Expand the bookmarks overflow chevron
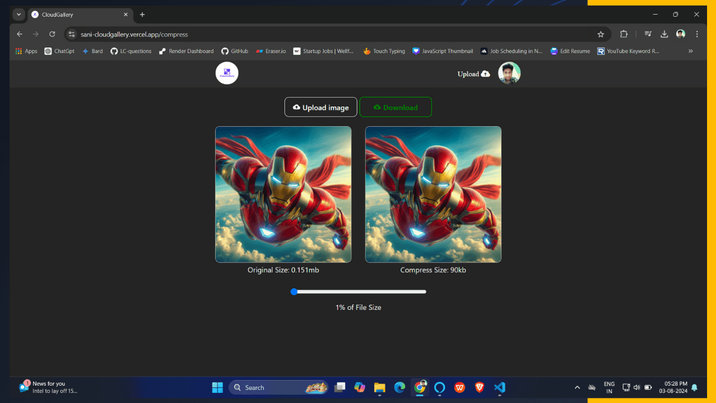The image size is (716, 403). click(690, 51)
